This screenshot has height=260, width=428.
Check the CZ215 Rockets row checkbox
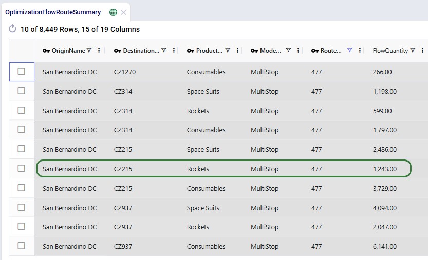[x=21, y=168]
